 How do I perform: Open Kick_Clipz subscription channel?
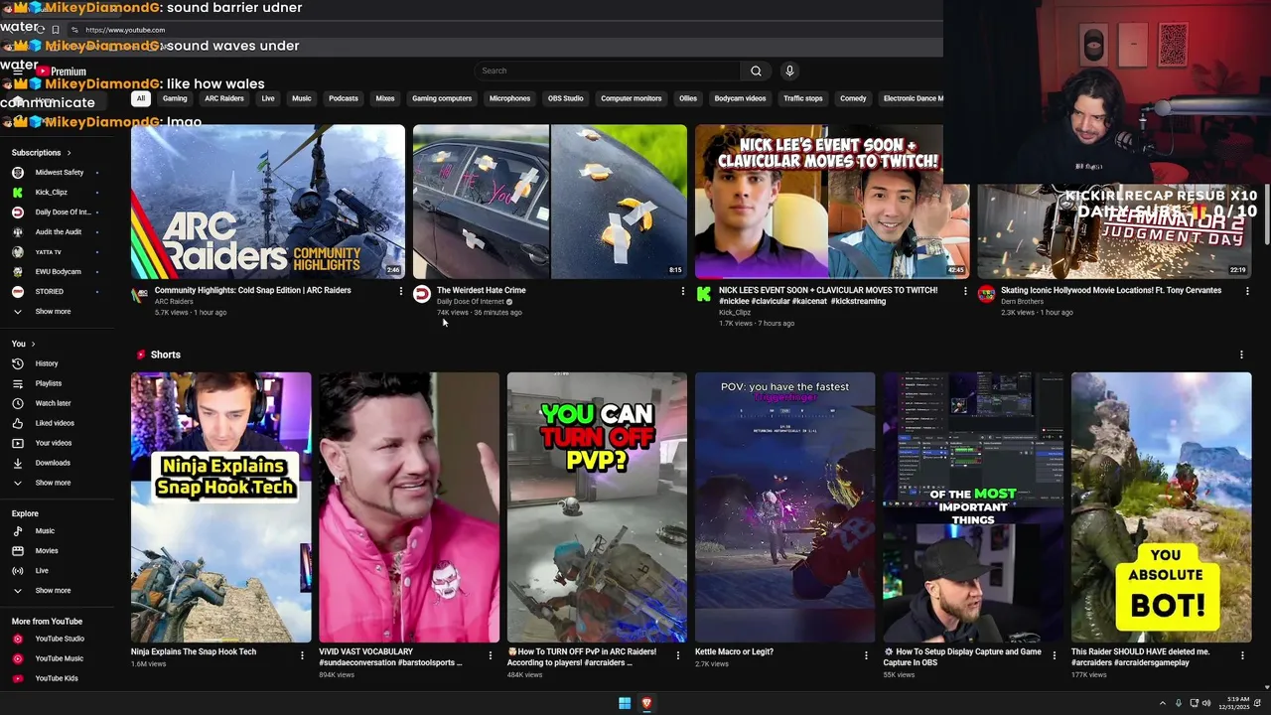(x=52, y=193)
